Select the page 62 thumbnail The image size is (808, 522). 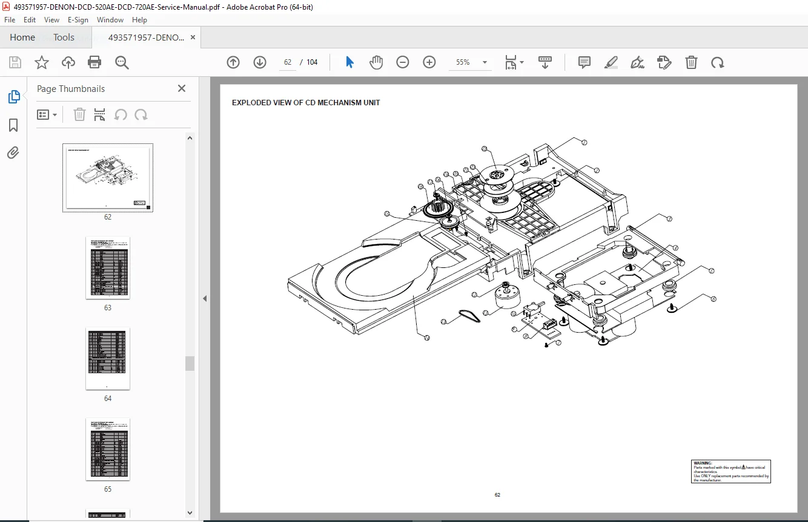pyautogui.click(x=108, y=178)
